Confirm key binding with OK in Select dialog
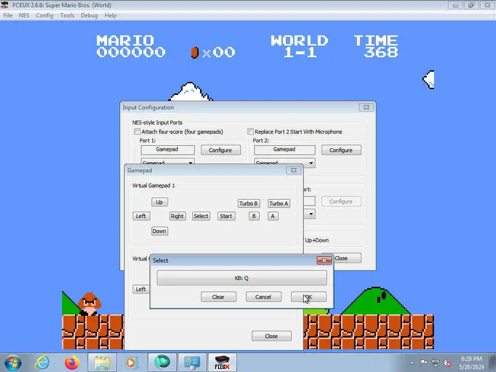Image resolution: width=496 pixels, height=372 pixels. click(x=309, y=297)
